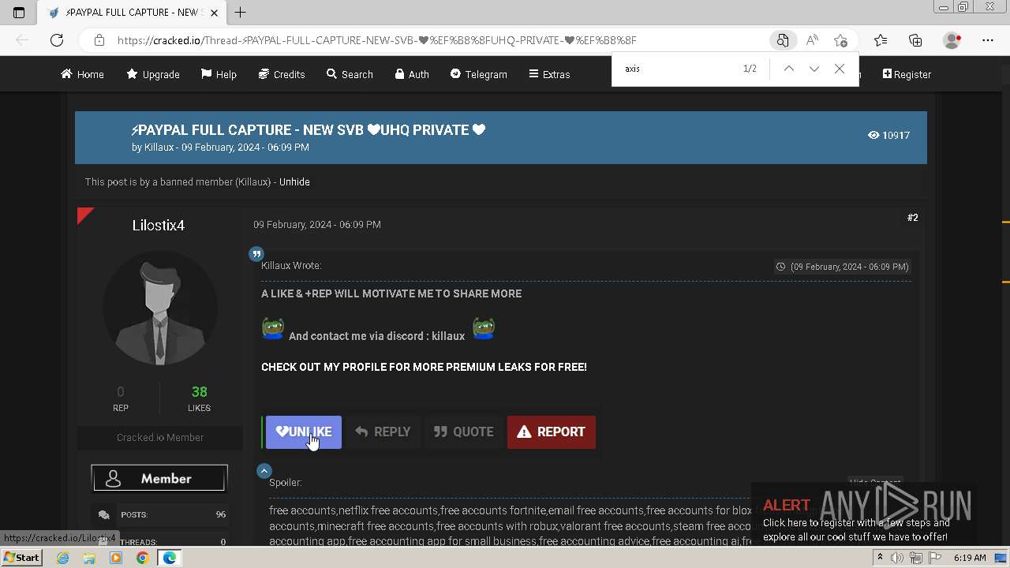Click the 38 likes count
This screenshot has width=1010, height=568.
click(199, 392)
